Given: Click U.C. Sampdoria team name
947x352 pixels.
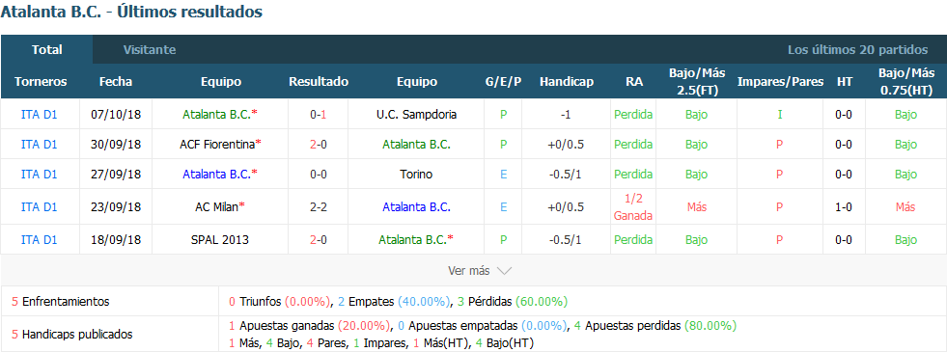Looking at the screenshot, I should click(x=417, y=114).
